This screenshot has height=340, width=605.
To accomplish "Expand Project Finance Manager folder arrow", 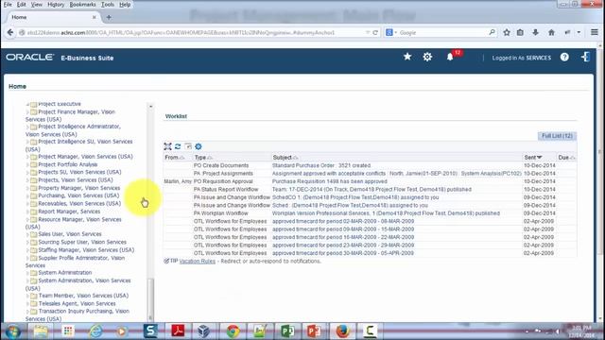I will (x=27, y=112).
